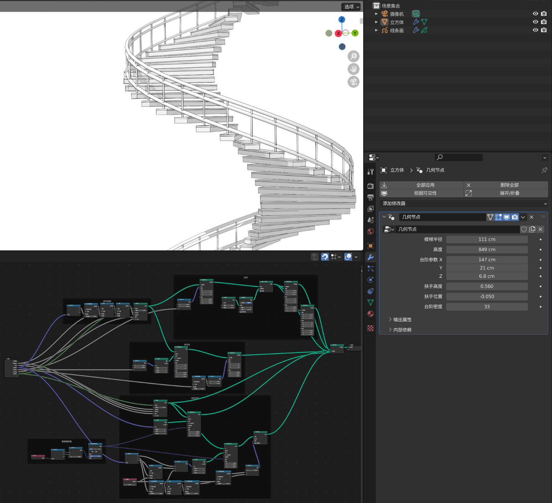The image size is (552, 503).
Task: Click the X axis on navigation gizmo
Action: click(x=338, y=33)
